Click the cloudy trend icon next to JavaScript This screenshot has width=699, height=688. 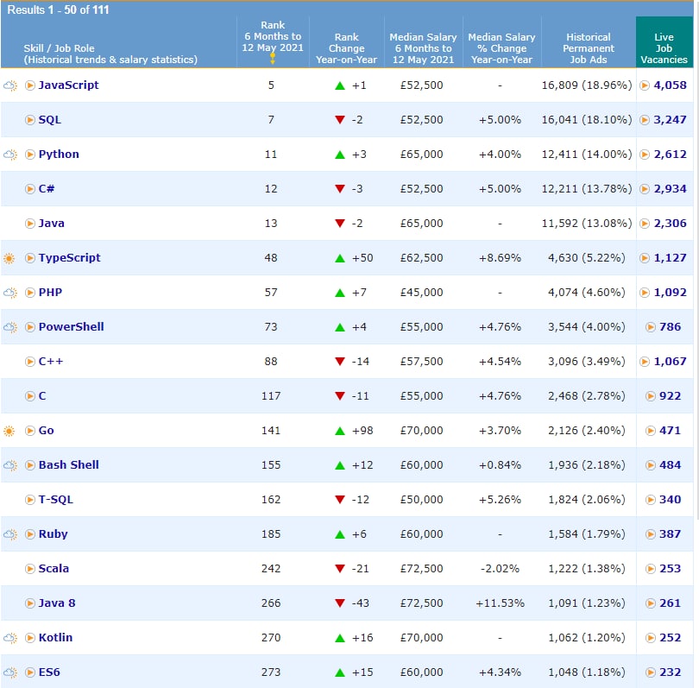tap(10, 85)
